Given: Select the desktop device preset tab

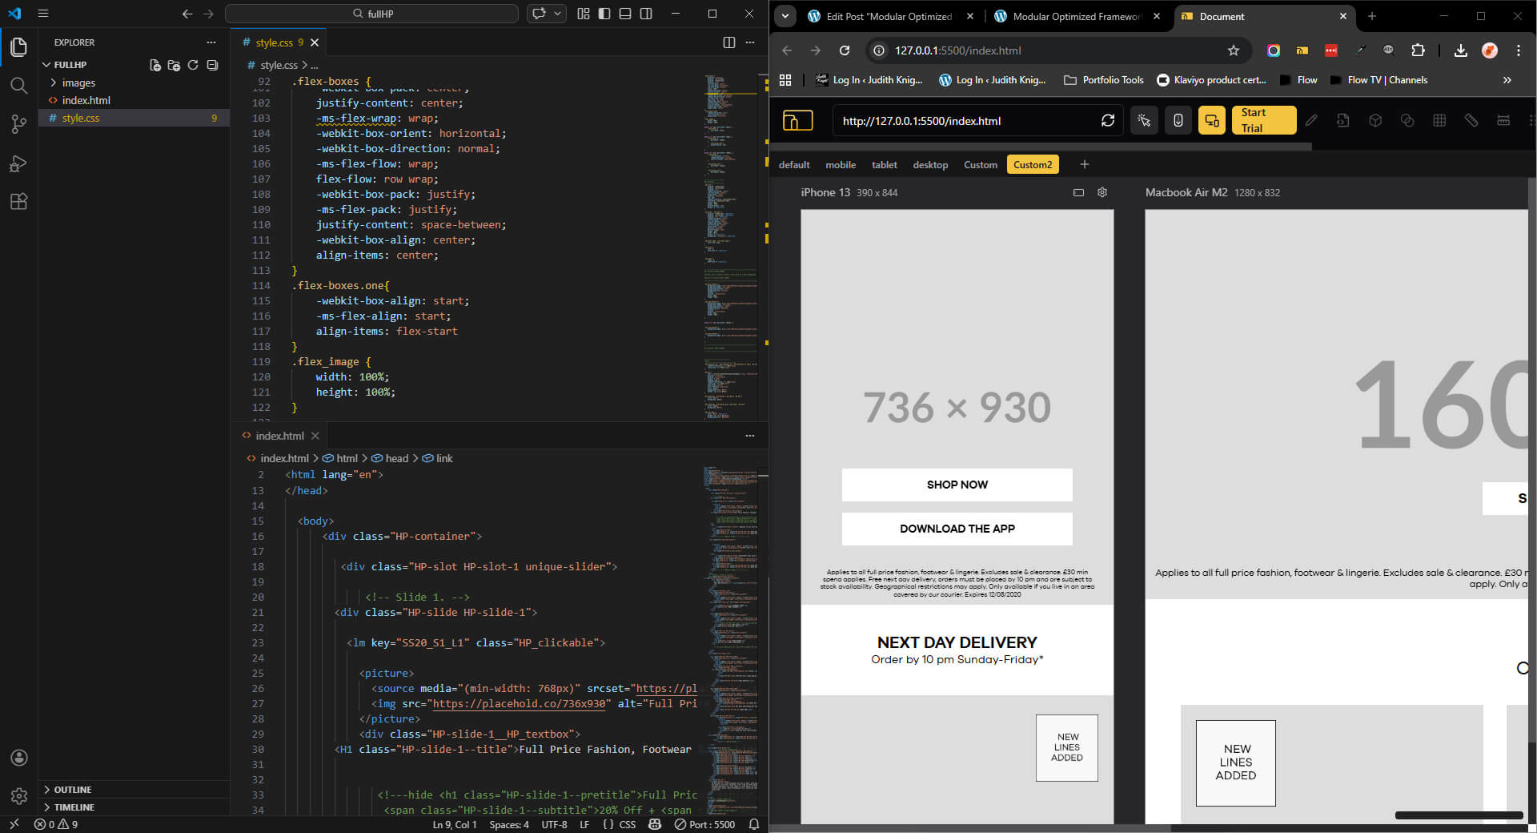Looking at the screenshot, I should click(930, 165).
